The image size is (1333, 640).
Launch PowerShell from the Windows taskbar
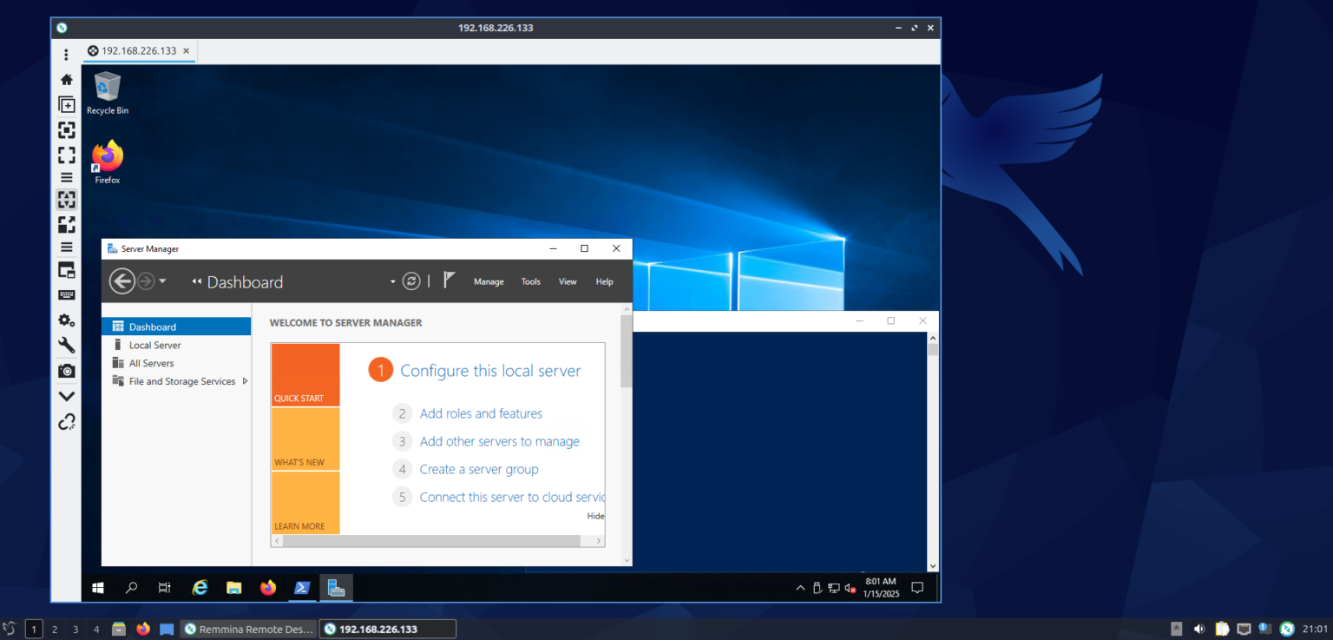pos(302,588)
